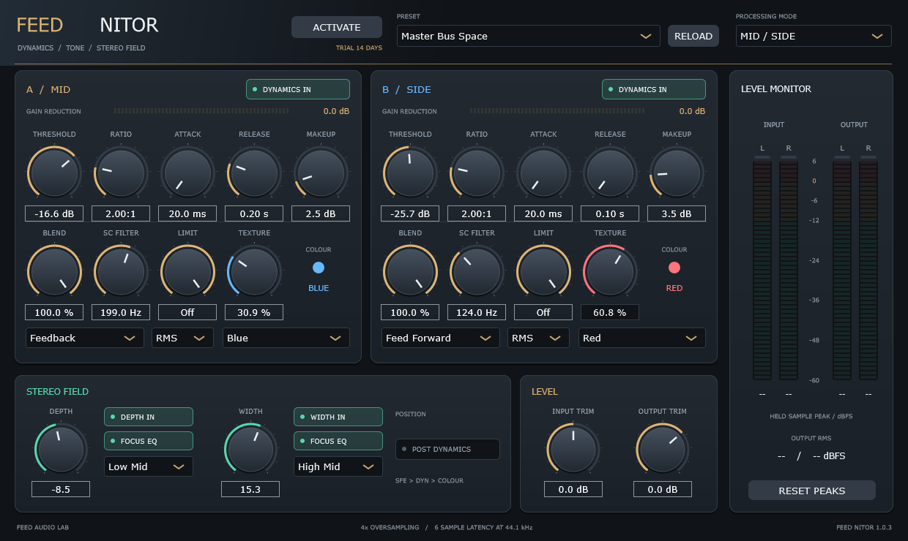Click the BLUE colour indicator dot

click(x=319, y=268)
